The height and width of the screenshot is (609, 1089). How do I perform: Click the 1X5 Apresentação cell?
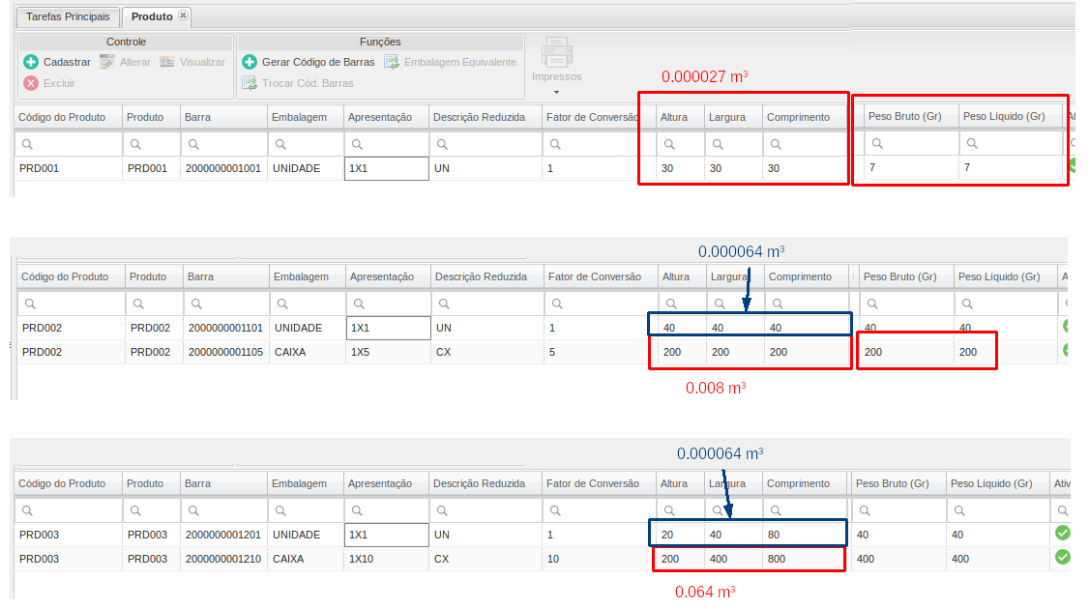[388, 352]
